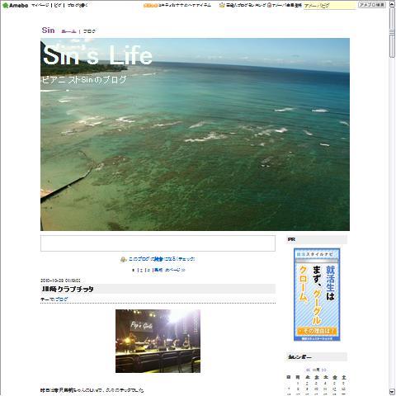Viewport: 396px width, 396px height.
Task: Click the ocean header banner image
Action: 195,134
